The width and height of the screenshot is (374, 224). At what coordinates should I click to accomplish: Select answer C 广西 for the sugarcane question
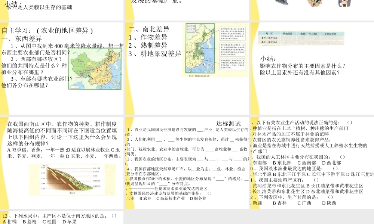click(304, 203)
